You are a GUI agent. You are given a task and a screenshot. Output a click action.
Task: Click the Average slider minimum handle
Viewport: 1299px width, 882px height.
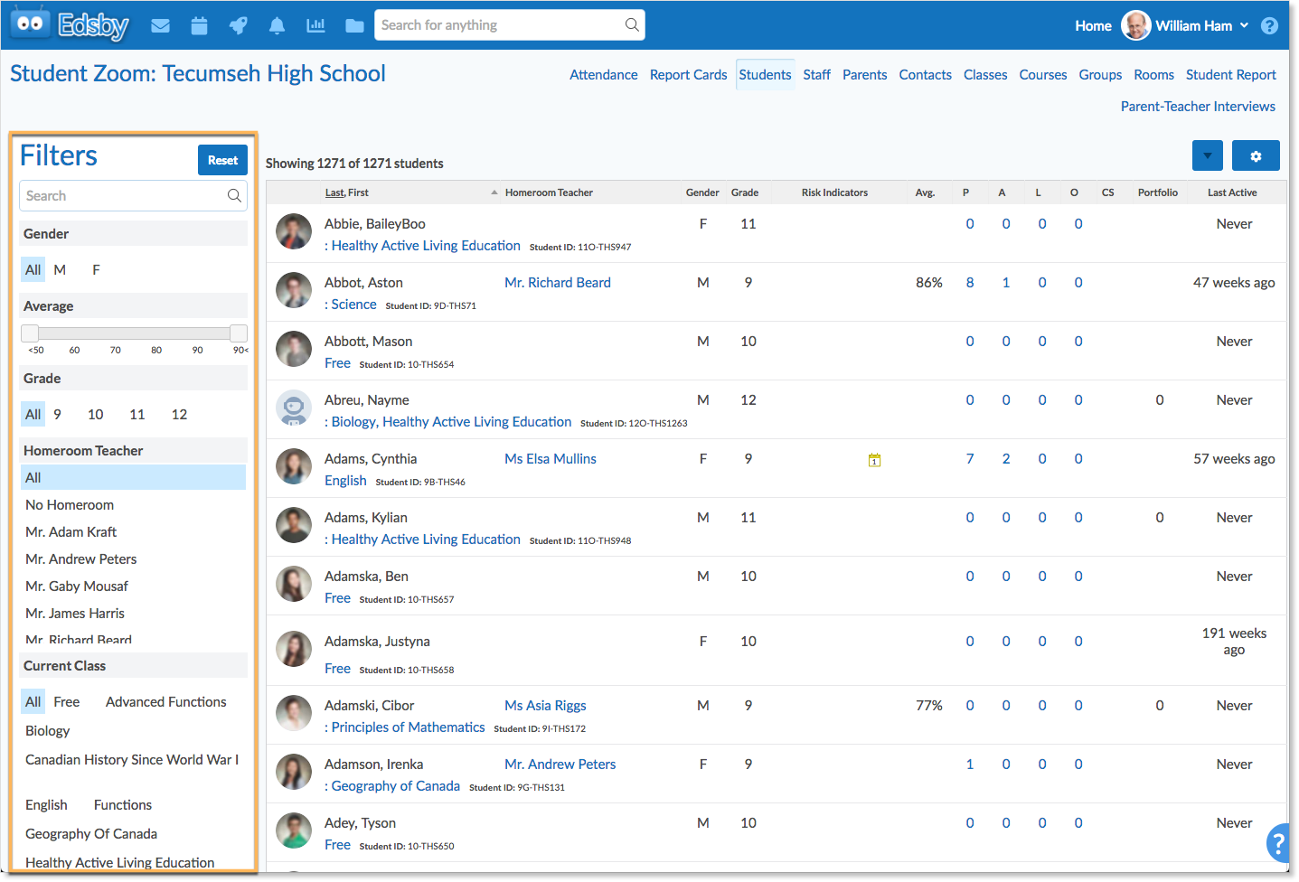(30, 333)
